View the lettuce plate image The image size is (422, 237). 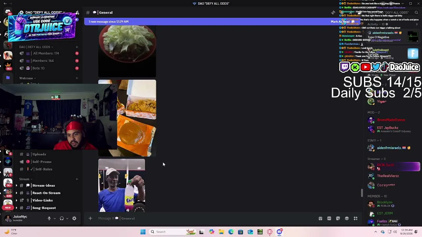tap(127, 51)
